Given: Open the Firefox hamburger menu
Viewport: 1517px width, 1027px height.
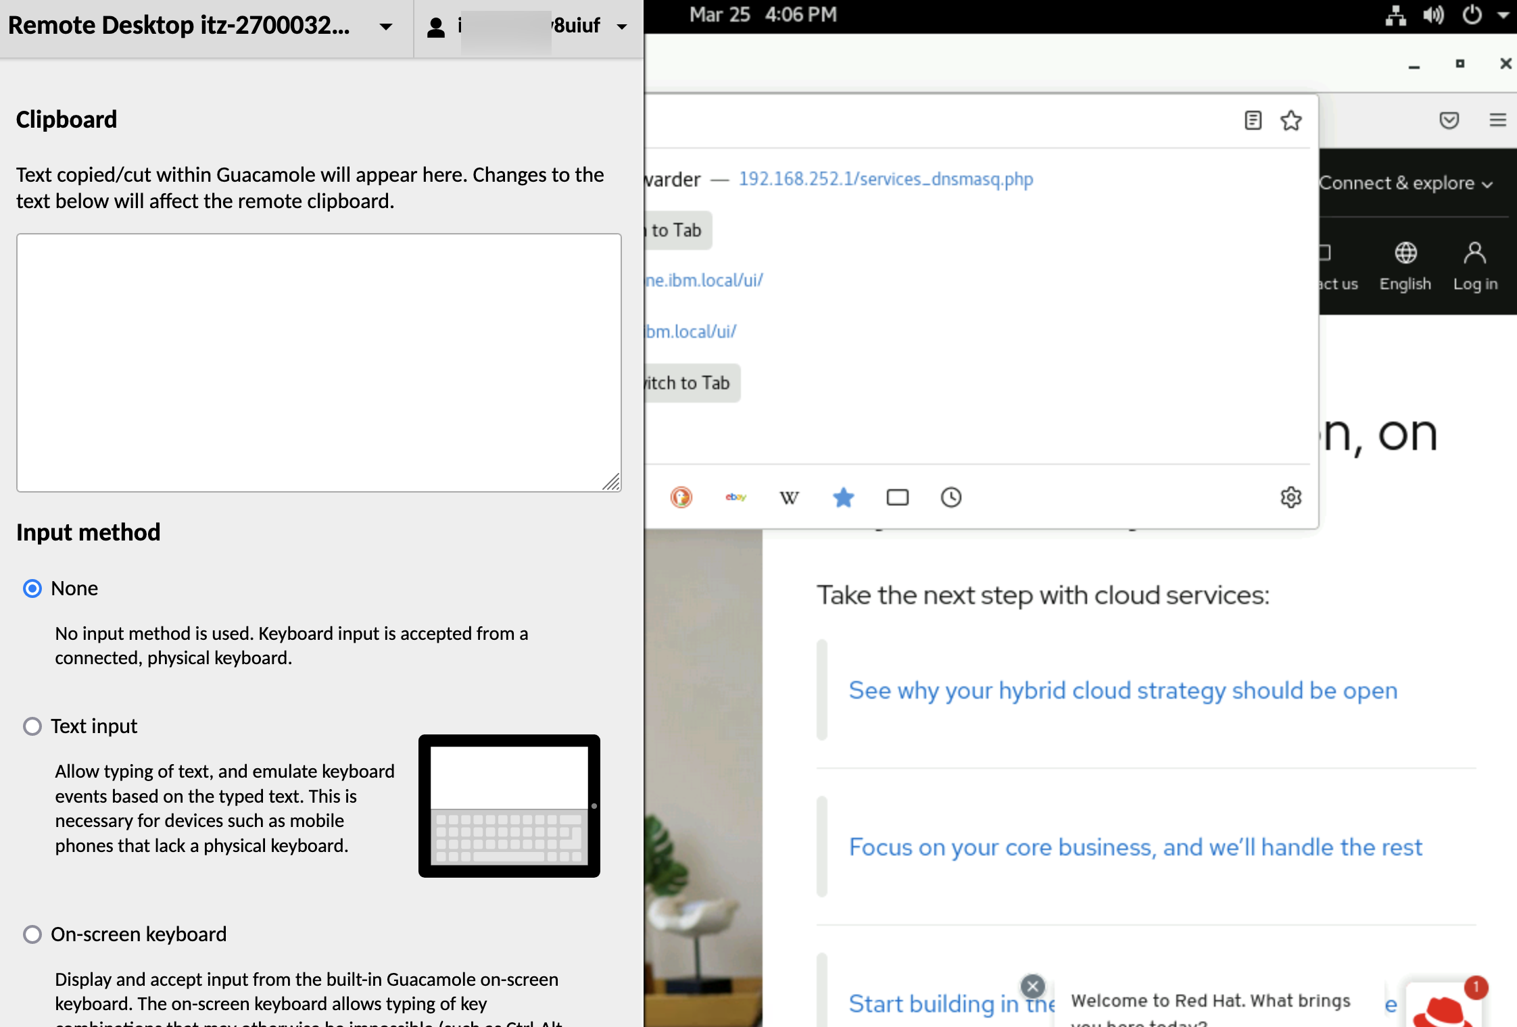Looking at the screenshot, I should 1497,120.
